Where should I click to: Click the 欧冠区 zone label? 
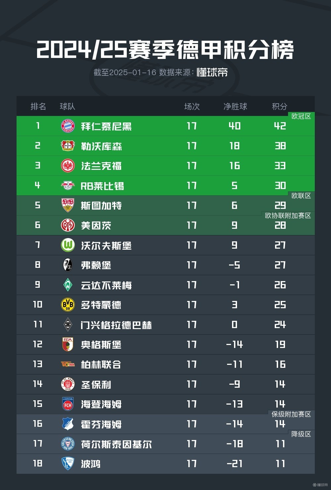pyautogui.click(x=301, y=116)
